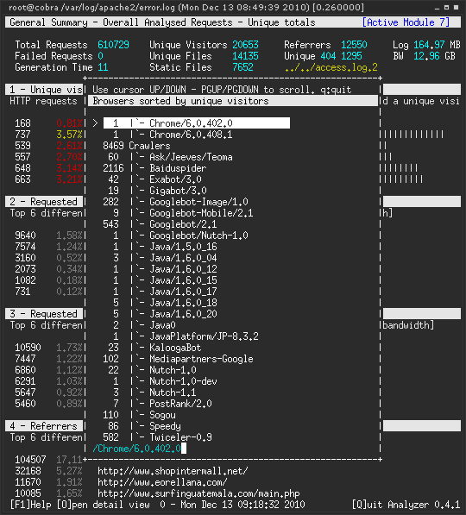Click the http://www.shopintermall.net/ referrer
Image resolution: width=466 pixels, height=515 pixels.
(173, 471)
